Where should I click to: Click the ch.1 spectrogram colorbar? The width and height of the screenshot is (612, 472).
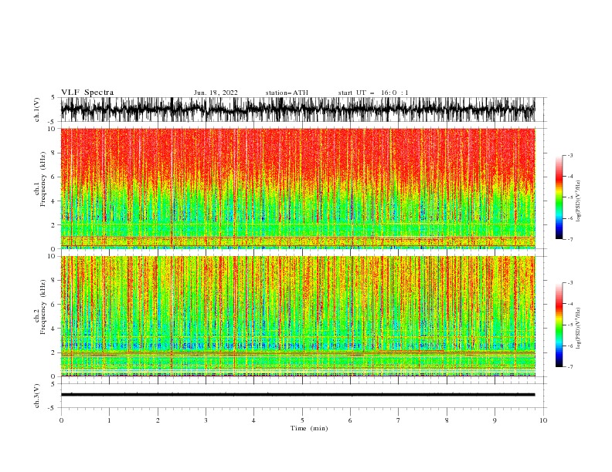point(559,197)
